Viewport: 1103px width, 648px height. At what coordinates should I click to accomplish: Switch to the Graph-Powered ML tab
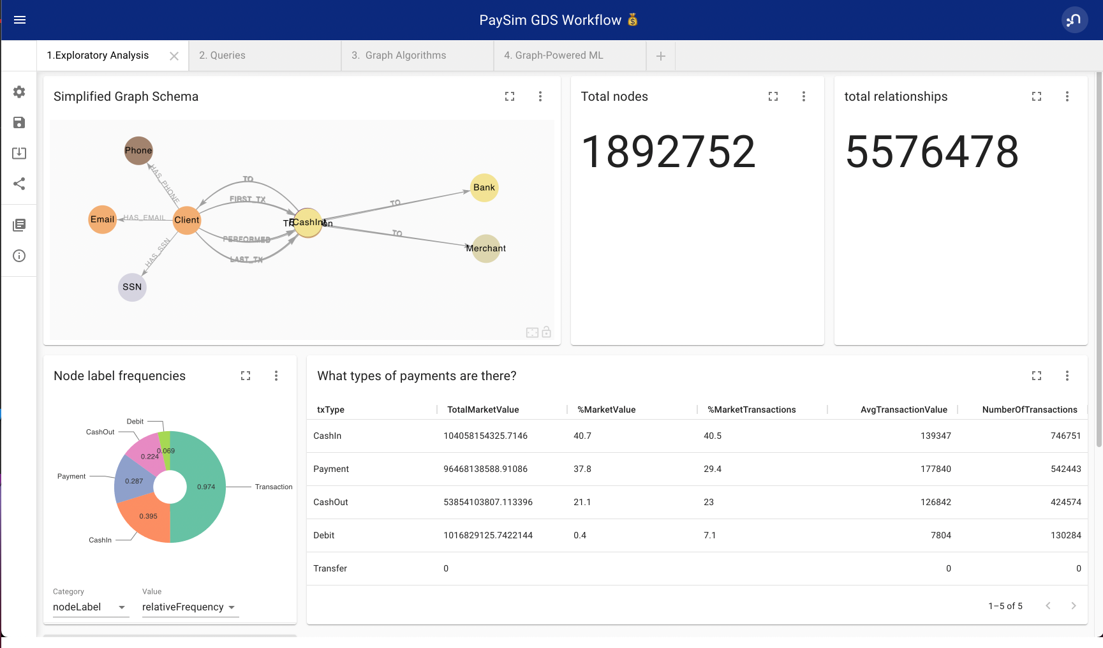pyautogui.click(x=570, y=55)
